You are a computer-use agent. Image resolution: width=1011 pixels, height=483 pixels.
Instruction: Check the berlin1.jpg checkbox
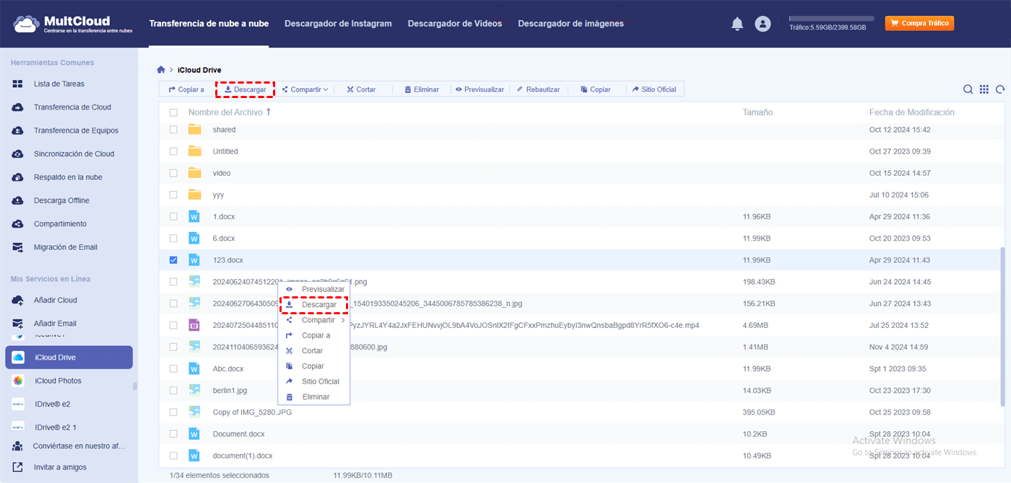pos(173,390)
